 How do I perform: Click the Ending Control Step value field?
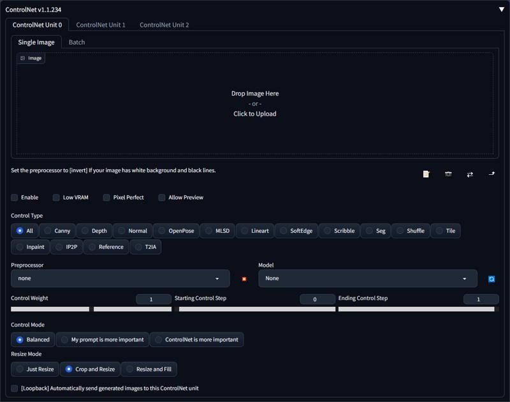tap(481, 299)
